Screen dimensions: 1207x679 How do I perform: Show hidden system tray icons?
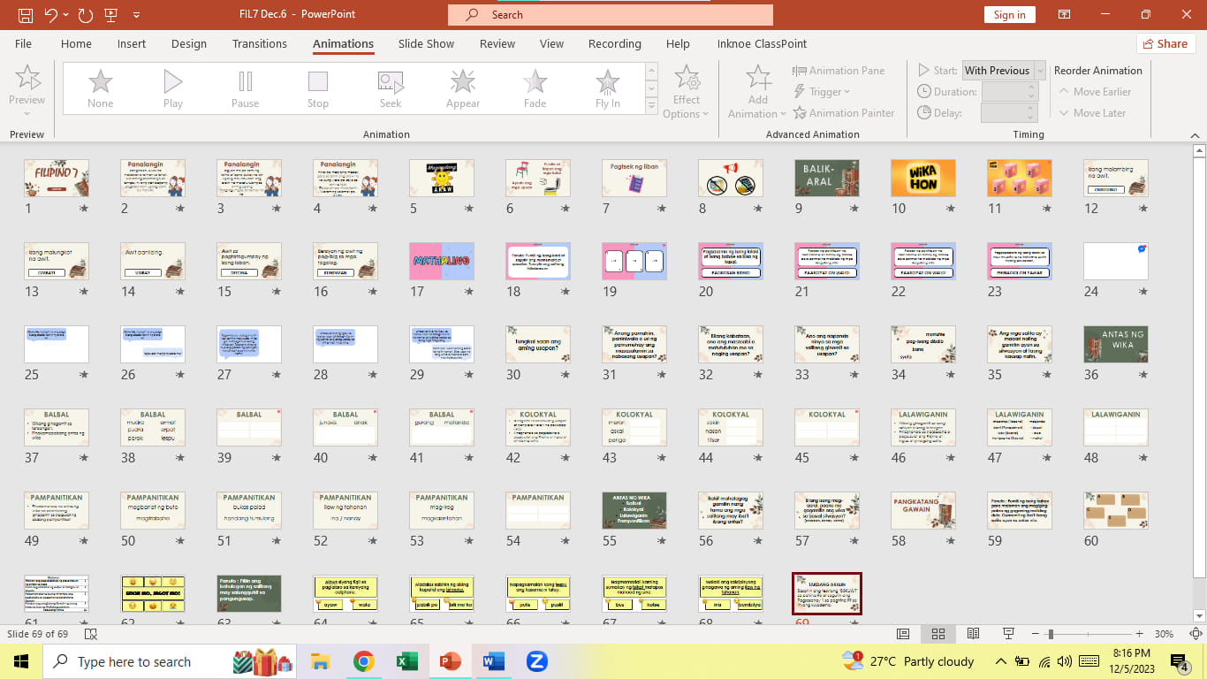pos(1001,661)
